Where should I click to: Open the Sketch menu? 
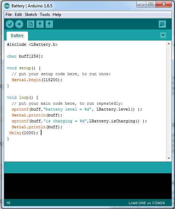click(31, 15)
